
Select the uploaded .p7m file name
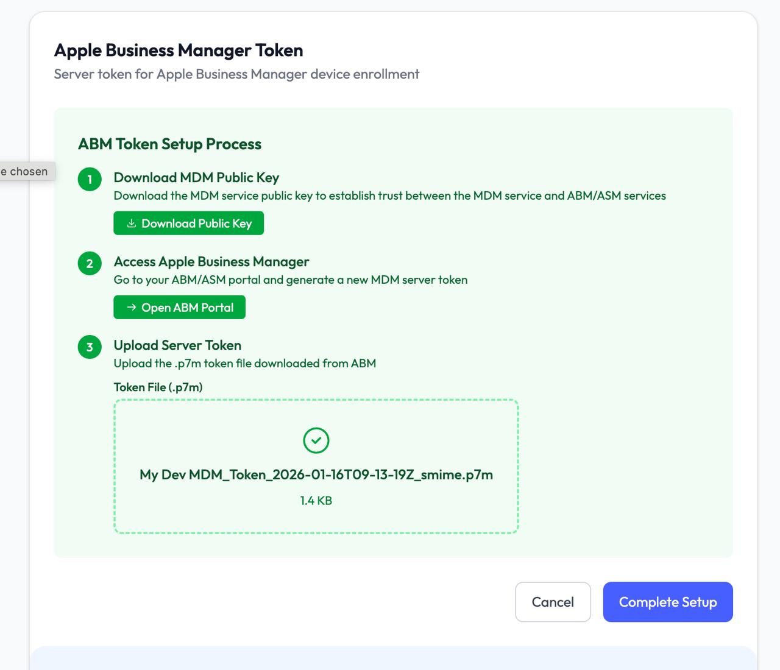(316, 475)
